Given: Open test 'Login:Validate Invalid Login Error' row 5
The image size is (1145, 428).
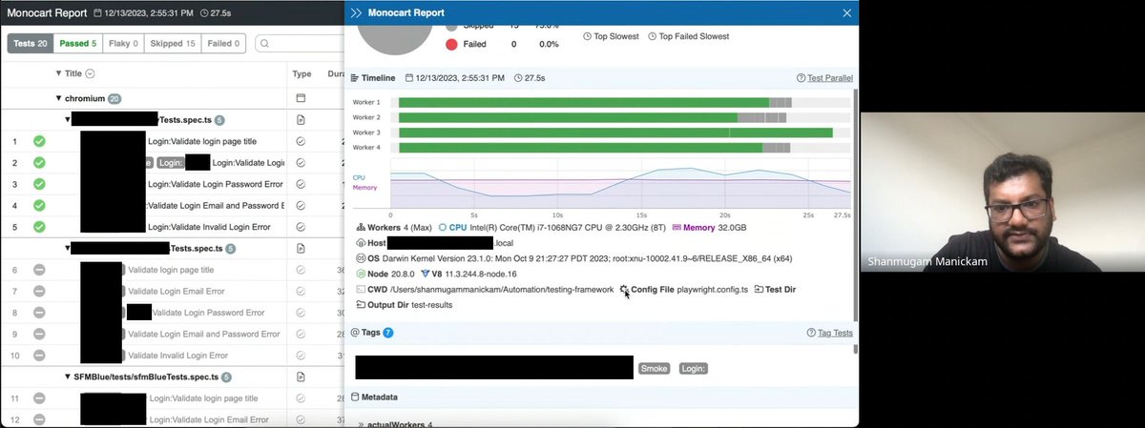Looking at the screenshot, I should 209,227.
